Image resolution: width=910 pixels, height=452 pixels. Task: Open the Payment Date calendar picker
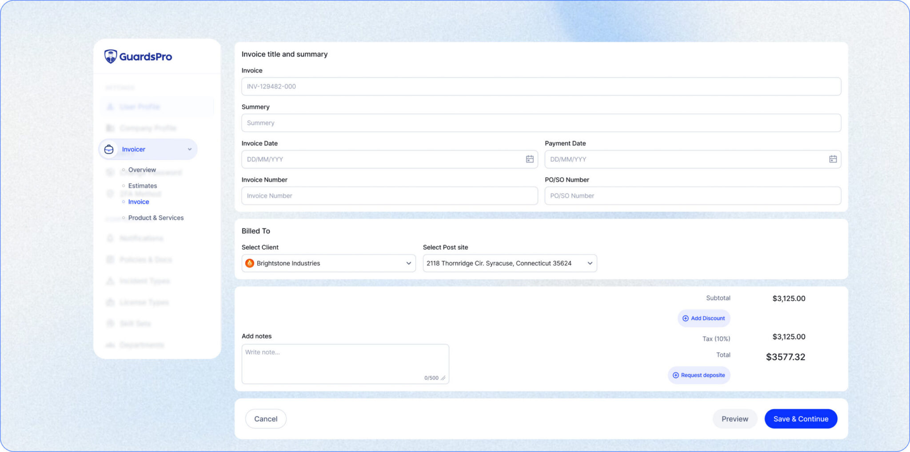tap(833, 159)
